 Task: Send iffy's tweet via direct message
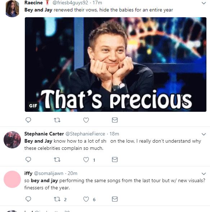(x=115, y=199)
